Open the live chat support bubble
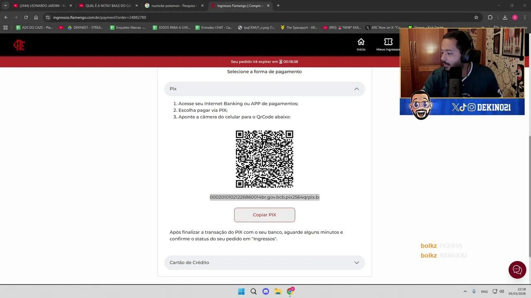Viewport: 531px width, 298px height. pyautogui.click(x=517, y=270)
